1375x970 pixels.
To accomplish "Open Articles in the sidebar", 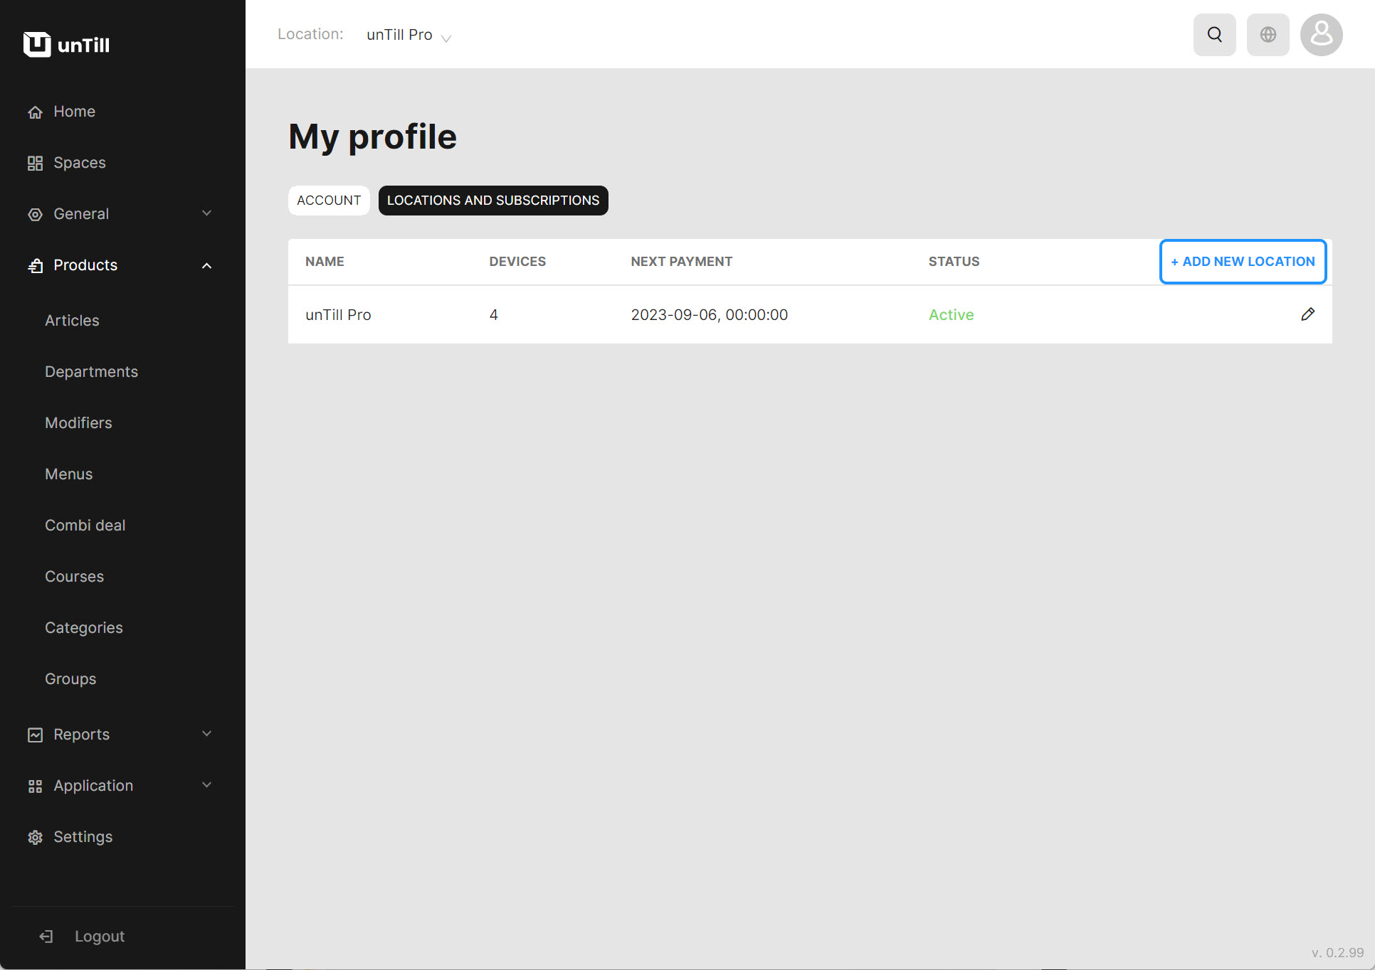I will 72,321.
